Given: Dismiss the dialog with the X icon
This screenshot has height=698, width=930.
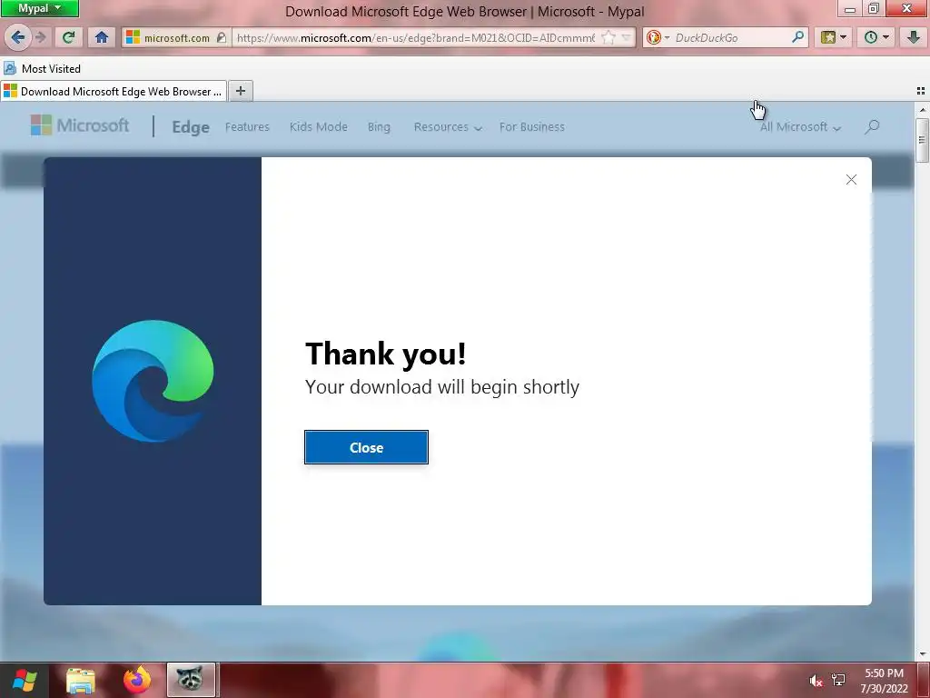Looking at the screenshot, I should tap(851, 179).
